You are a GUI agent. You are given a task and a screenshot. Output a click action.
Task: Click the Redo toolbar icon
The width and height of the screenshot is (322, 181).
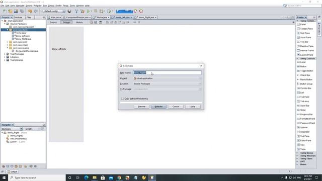[x=36, y=11]
